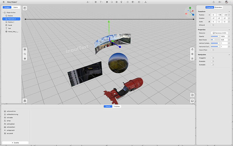Click the add Events button

(16, 143)
